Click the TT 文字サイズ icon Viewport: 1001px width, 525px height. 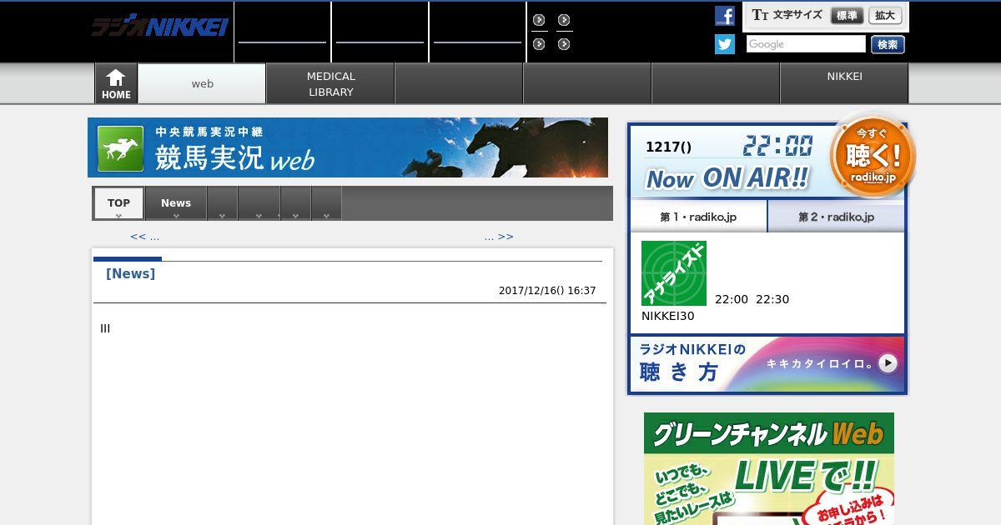(760, 15)
